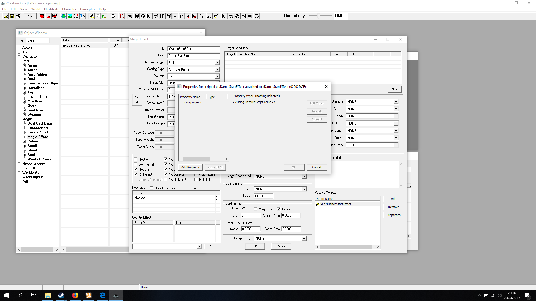Screen dimensions: 536x301
Task: Open the Preferences toolbar icon
Action: (18, 16)
